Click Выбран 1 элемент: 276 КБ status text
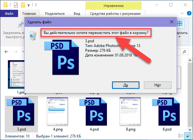 coord(59,136)
